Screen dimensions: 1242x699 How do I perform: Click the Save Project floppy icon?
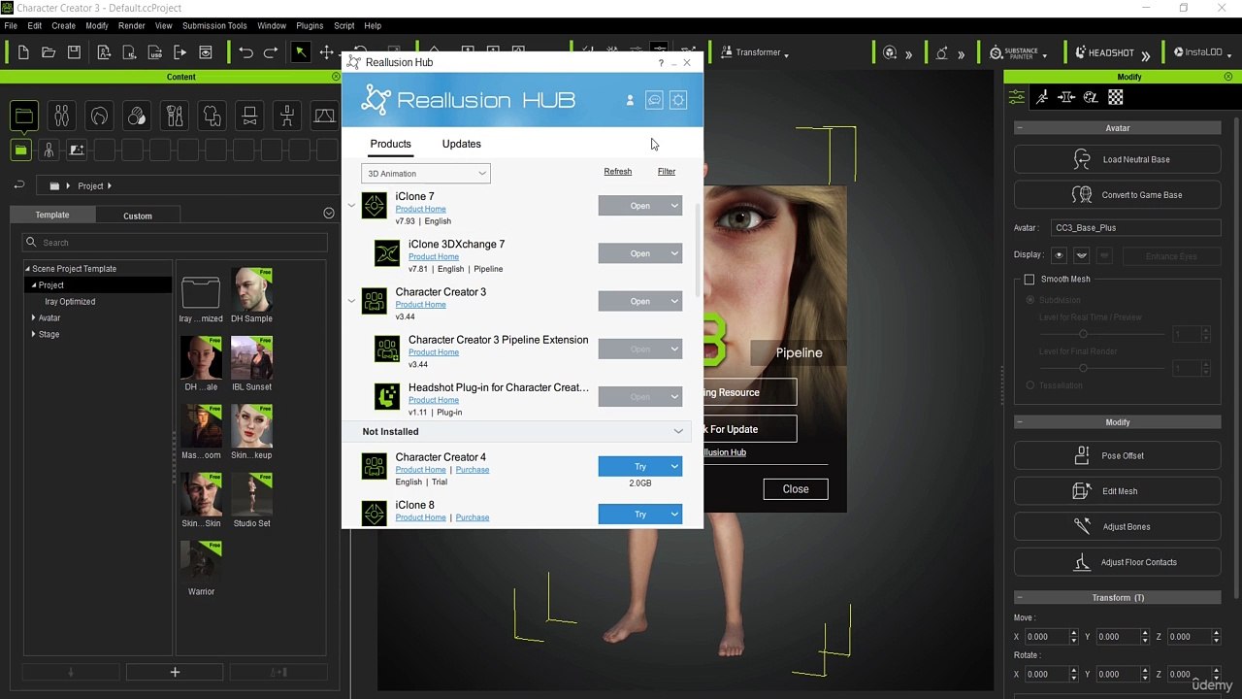point(74,52)
